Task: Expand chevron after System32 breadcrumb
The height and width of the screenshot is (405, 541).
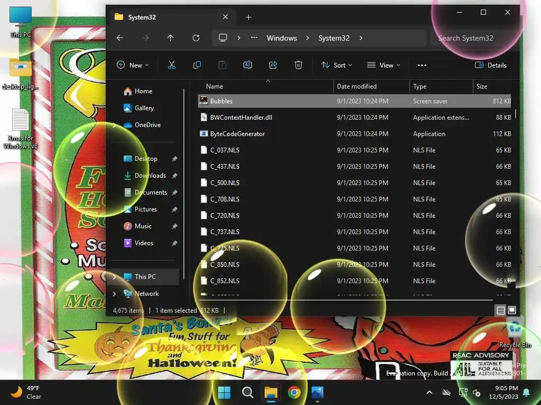Action: [x=361, y=38]
